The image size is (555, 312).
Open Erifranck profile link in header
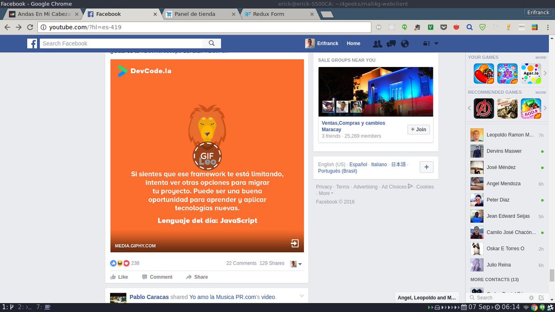pos(322,43)
